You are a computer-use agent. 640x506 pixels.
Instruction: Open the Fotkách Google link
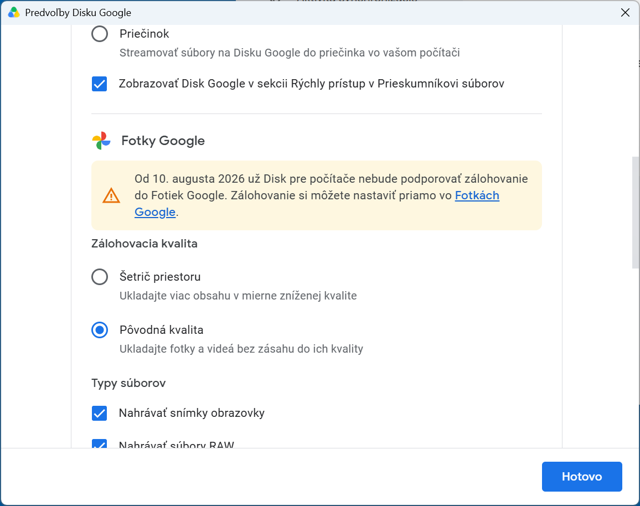tap(477, 195)
